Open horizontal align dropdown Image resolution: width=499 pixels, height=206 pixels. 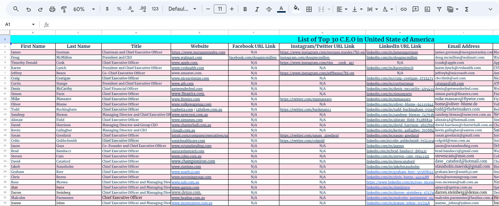coord(342,9)
